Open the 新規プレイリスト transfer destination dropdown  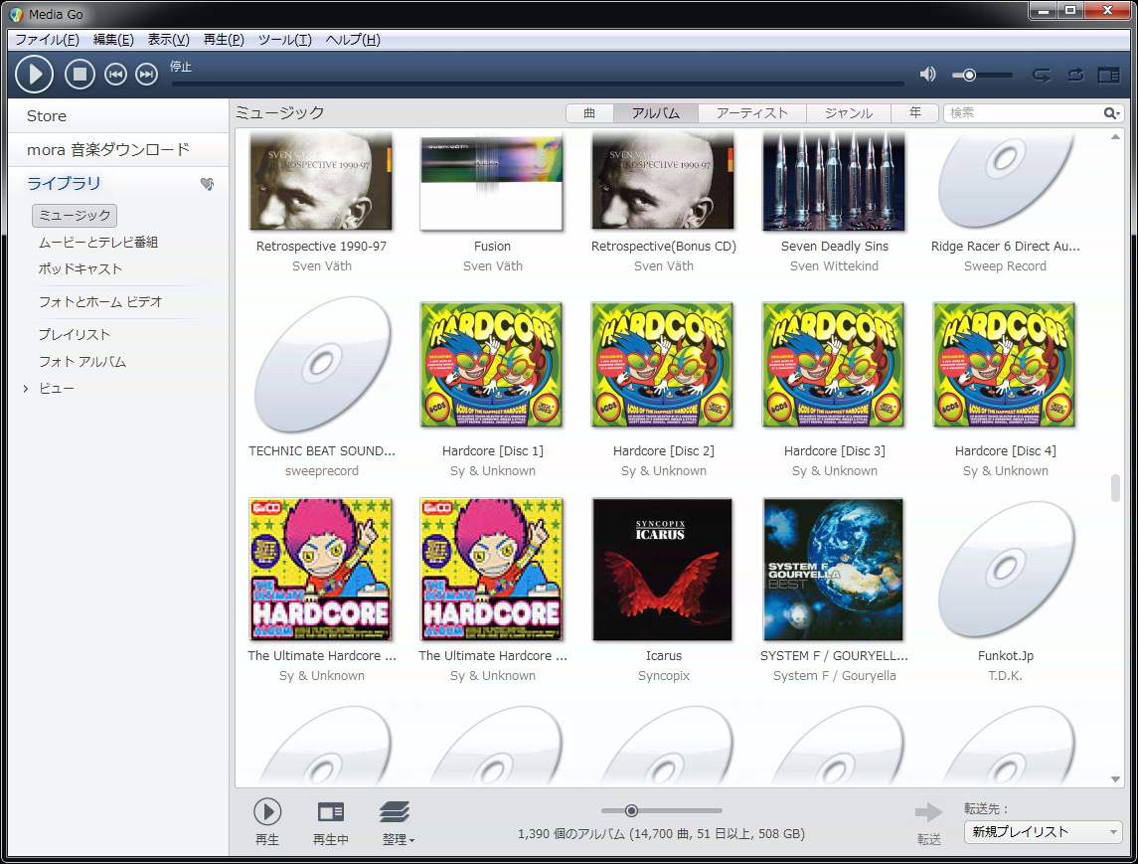tap(1043, 832)
